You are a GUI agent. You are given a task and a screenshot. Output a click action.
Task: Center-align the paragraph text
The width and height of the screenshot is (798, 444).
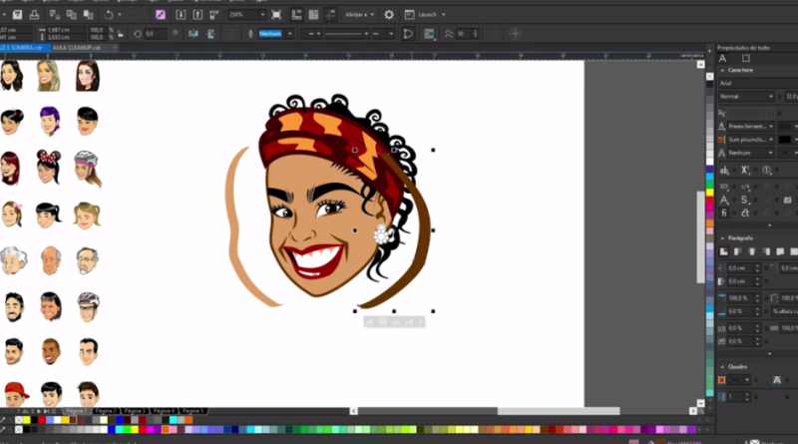(x=752, y=251)
